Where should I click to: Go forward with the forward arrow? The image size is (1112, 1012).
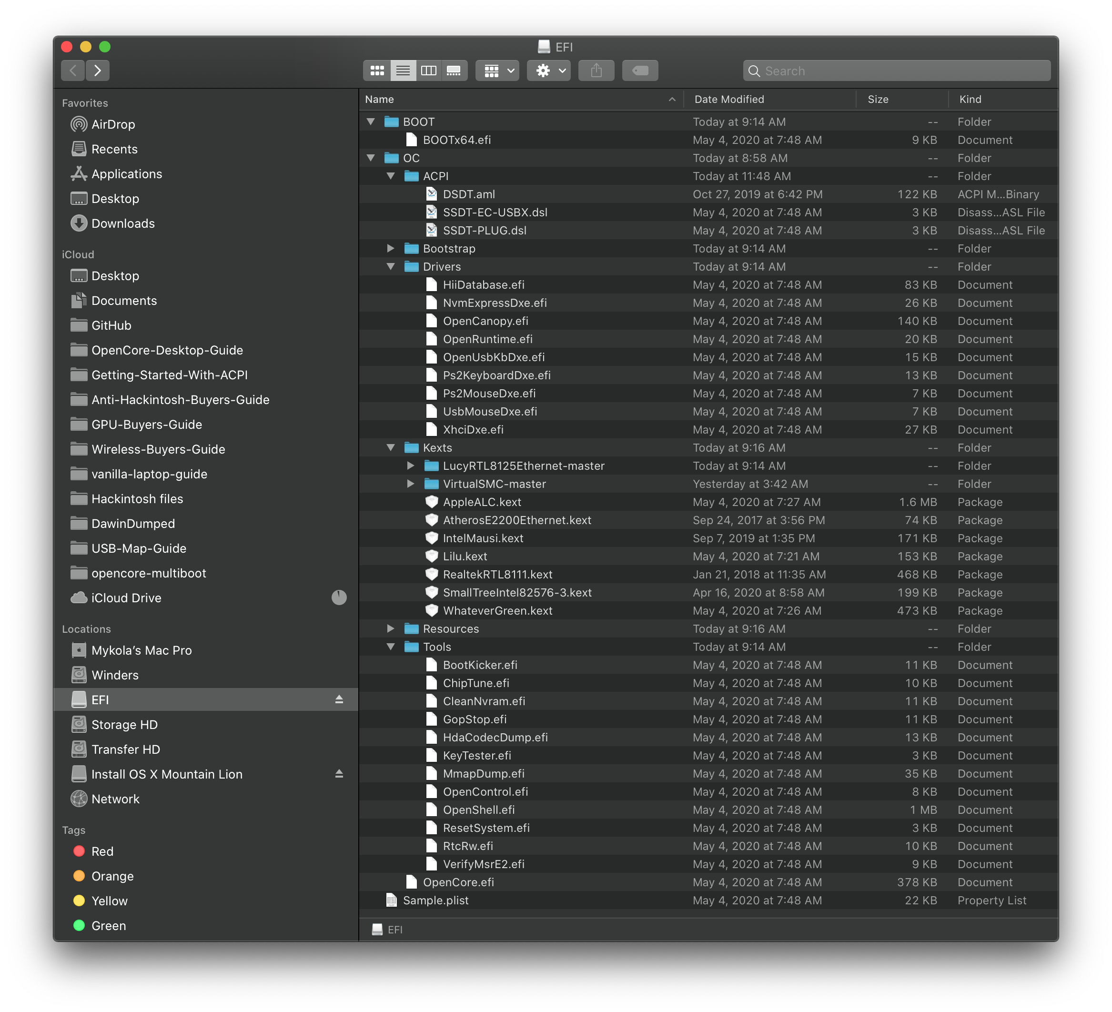pyautogui.click(x=98, y=71)
